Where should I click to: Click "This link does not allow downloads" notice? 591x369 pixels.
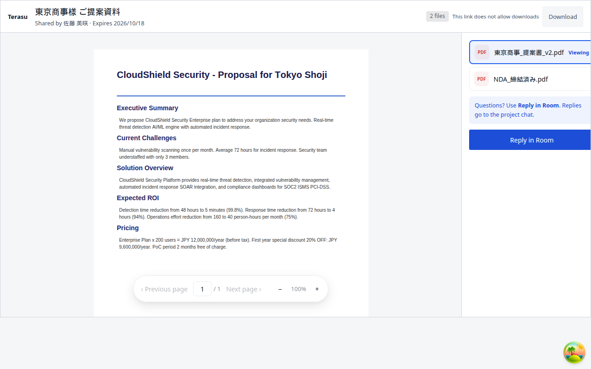pos(495,17)
